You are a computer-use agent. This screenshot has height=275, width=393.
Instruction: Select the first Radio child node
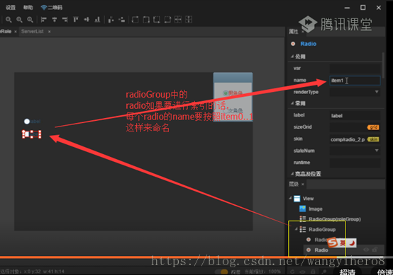[x=321, y=240]
